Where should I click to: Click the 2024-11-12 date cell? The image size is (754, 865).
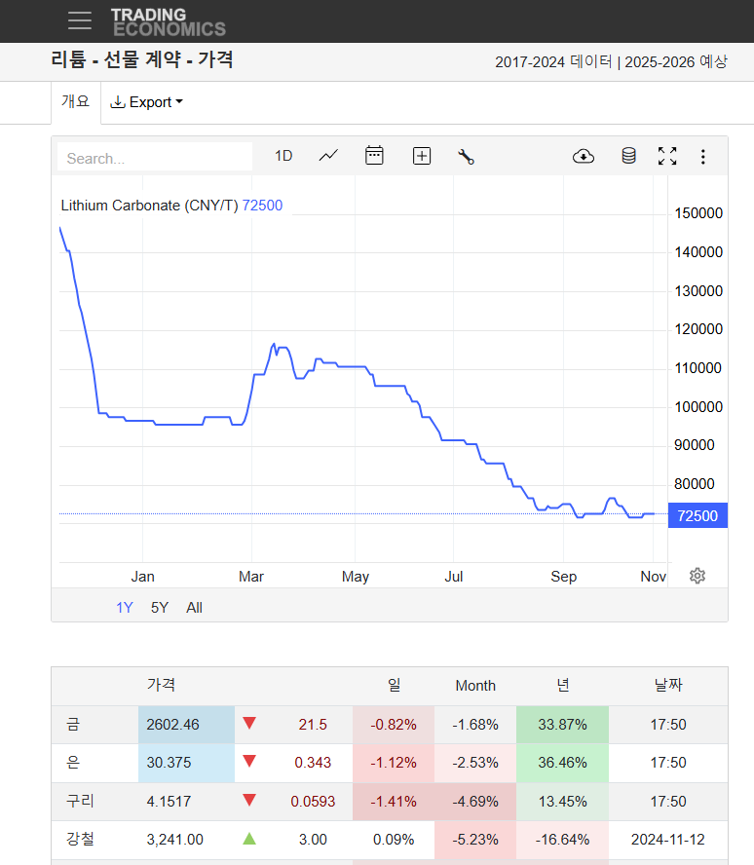(x=668, y=840)
